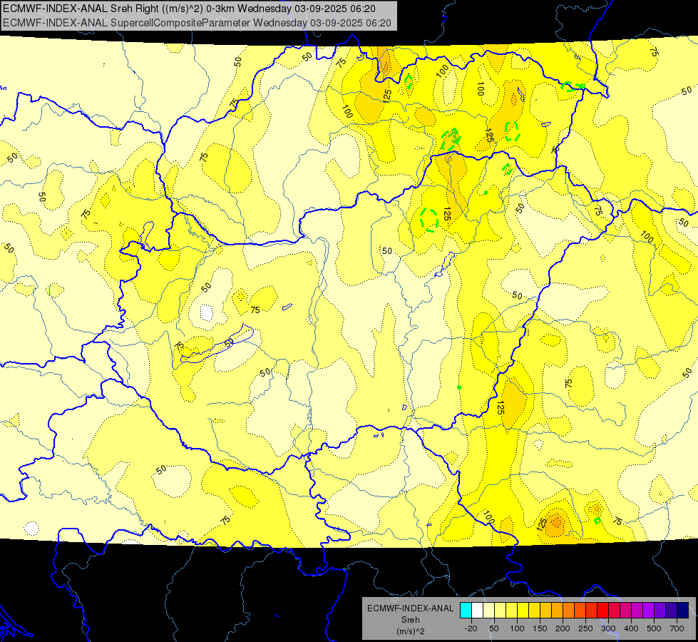Click the legend value '500'
Viewport: 698px width, 642px height.
point(654,628)
